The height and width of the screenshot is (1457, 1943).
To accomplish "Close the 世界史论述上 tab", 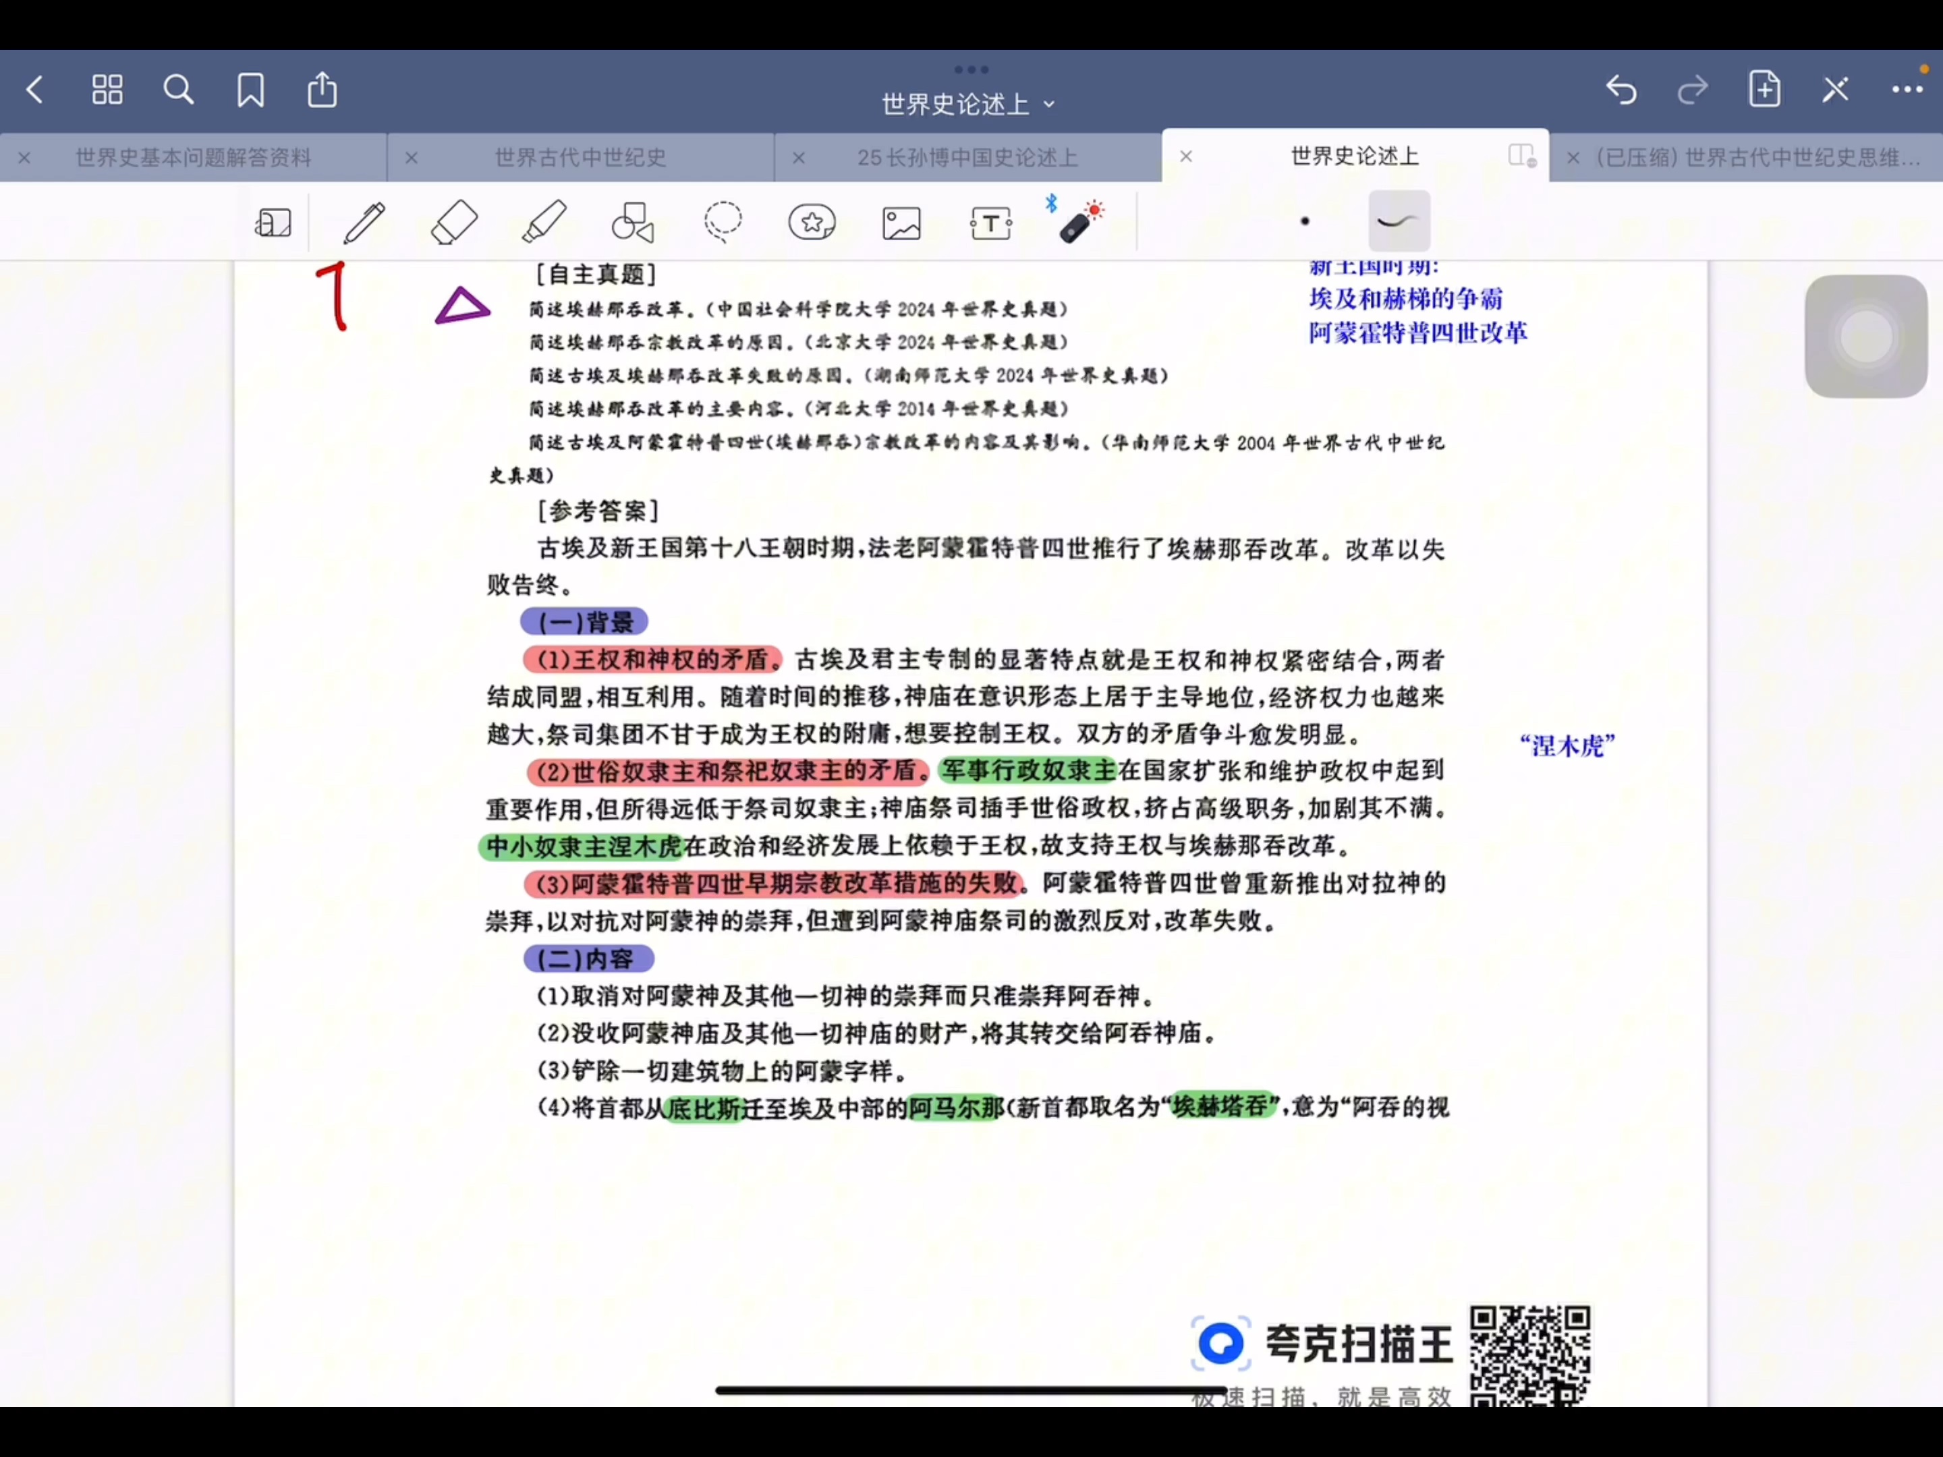I will tap(1186, 156).
